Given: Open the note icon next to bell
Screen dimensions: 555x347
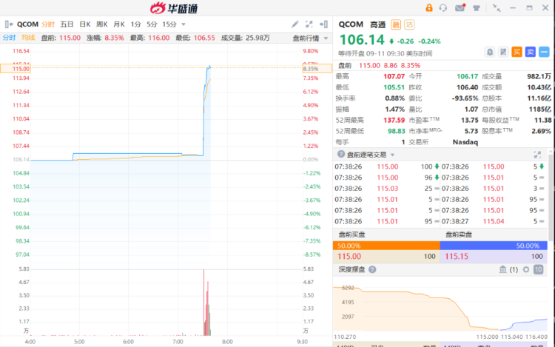Looking at the screenshot, I should tap(503, 52).
